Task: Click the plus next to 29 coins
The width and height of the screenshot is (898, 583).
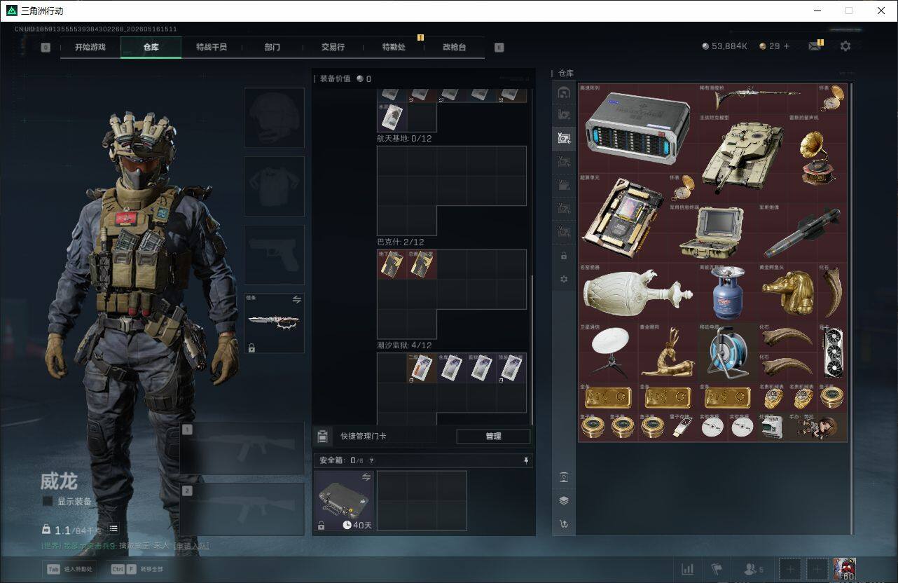Action: pos(786,46)
